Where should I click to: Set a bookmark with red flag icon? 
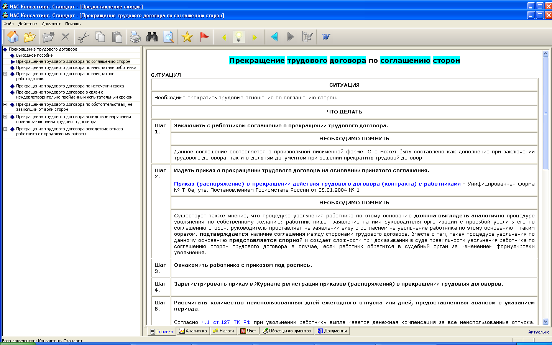[x=204, y=37]
